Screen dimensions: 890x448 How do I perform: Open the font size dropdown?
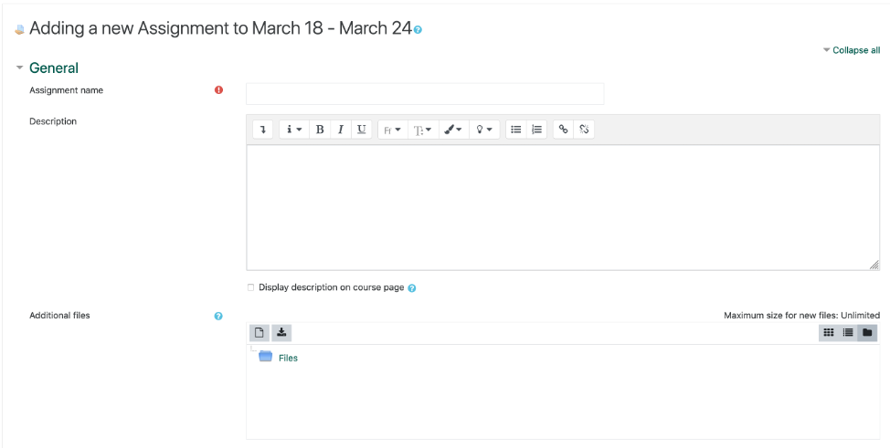(x=422, y=130)
